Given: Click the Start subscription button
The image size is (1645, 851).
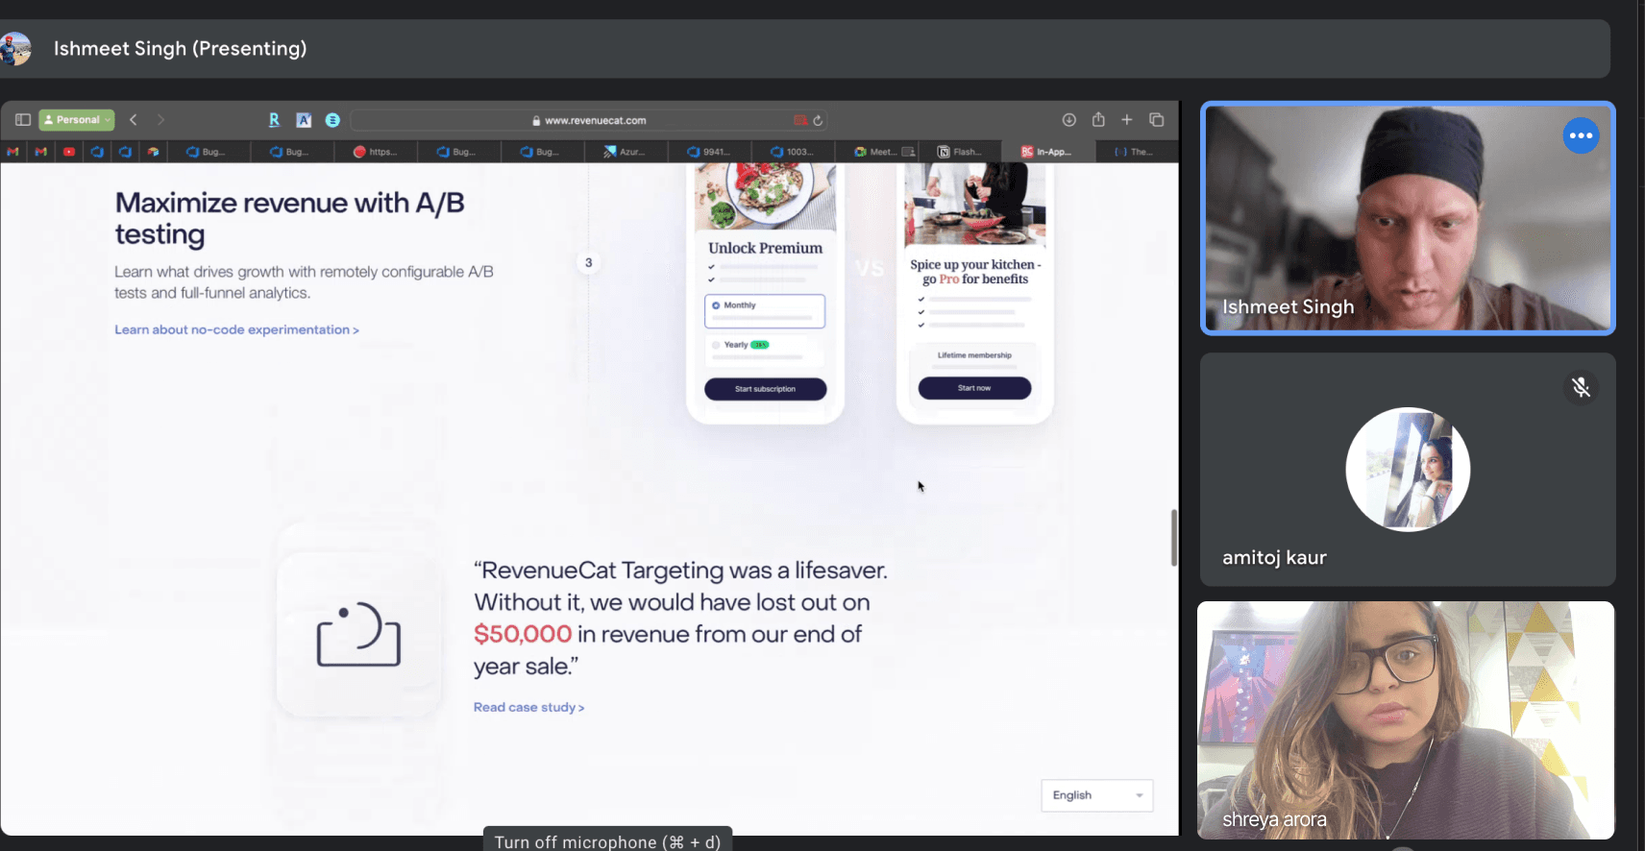Looking at the screenshot, I should pyautogui.click(x=765, y=389).
